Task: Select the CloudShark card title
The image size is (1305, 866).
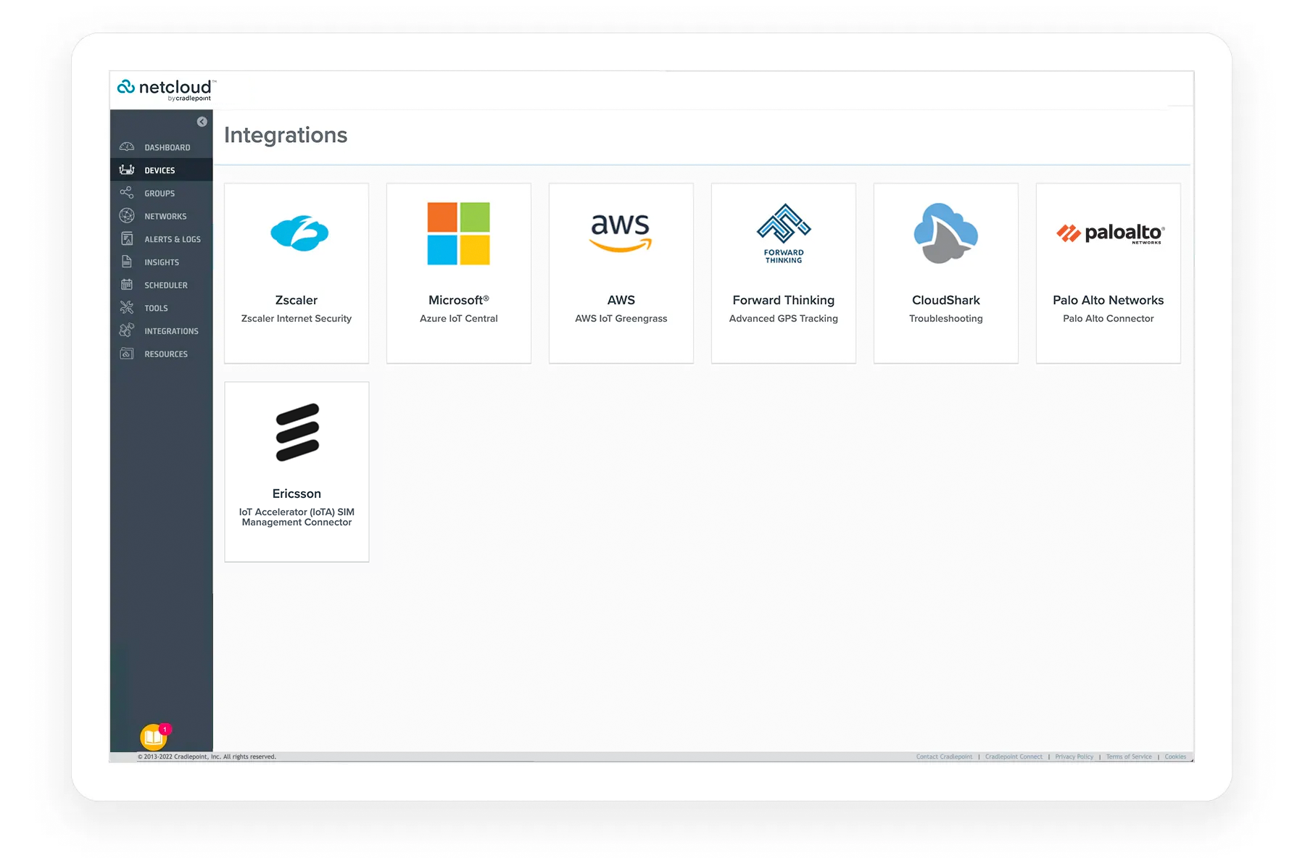Action: [946, 300]
